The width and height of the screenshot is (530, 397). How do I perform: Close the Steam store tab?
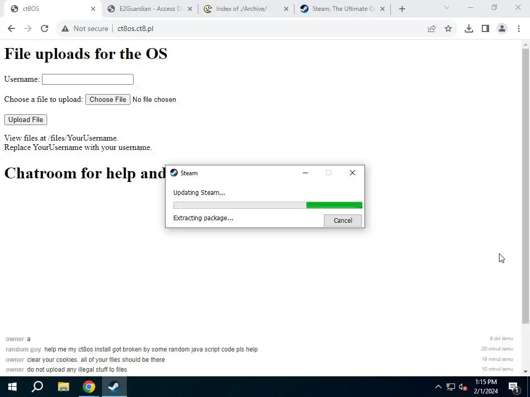382,9
